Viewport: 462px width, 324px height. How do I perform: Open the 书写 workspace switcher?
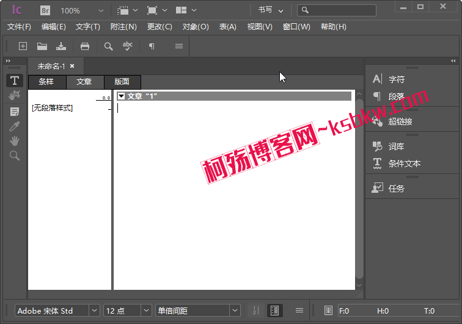(271, 10)
